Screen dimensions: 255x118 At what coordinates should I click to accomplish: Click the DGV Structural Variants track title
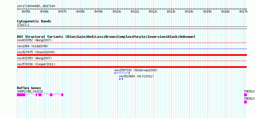pyautogui.click(x=106, y=37)
